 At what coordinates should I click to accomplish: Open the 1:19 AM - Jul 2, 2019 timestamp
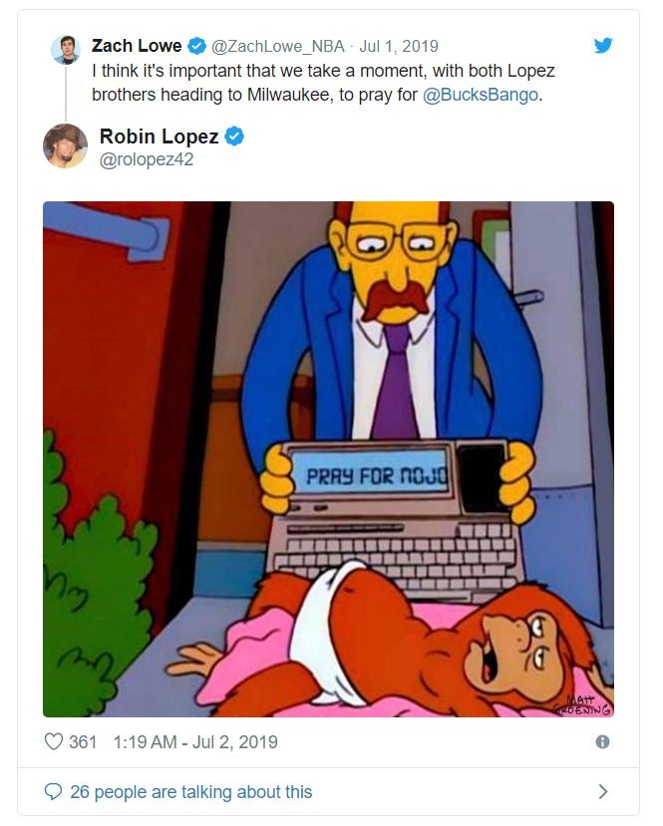195,741
